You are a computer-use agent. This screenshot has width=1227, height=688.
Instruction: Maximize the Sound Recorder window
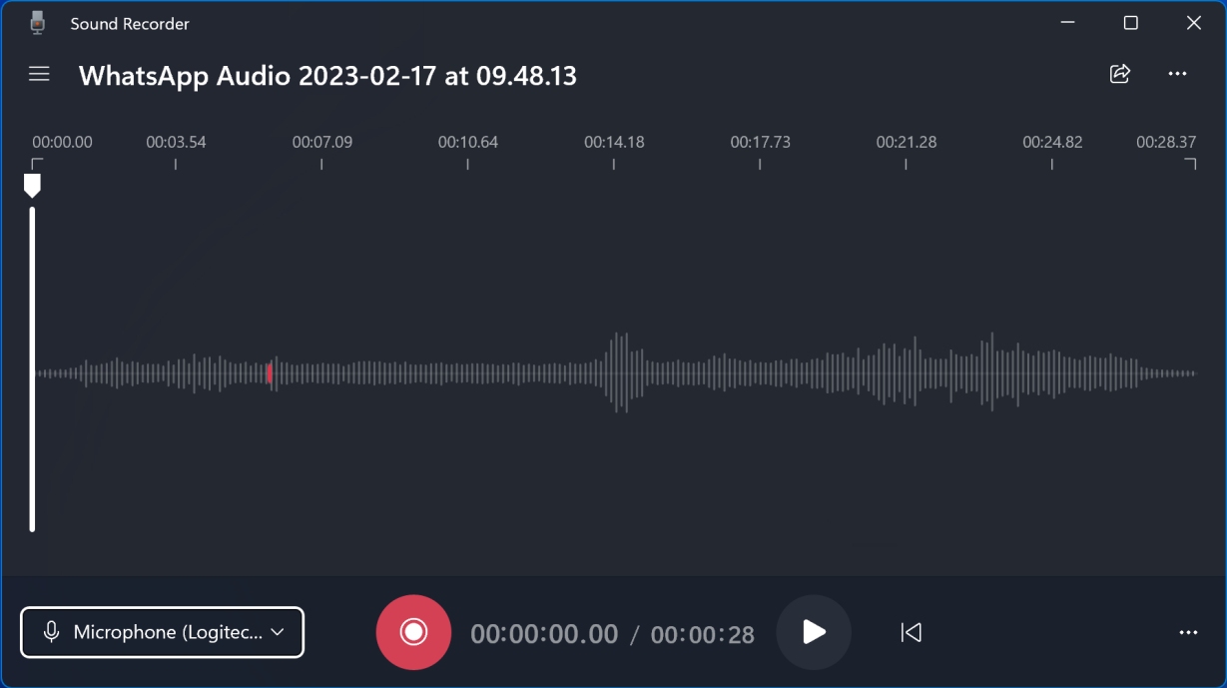1130,23
